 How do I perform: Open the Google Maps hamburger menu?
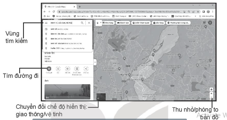[x=46, y=23]
